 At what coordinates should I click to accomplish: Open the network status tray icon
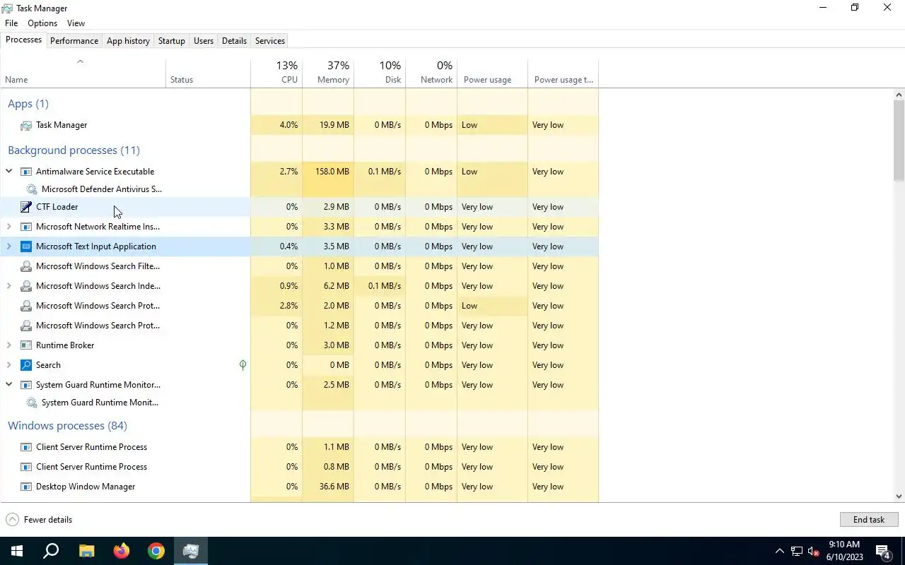click(x=797, y=551)
